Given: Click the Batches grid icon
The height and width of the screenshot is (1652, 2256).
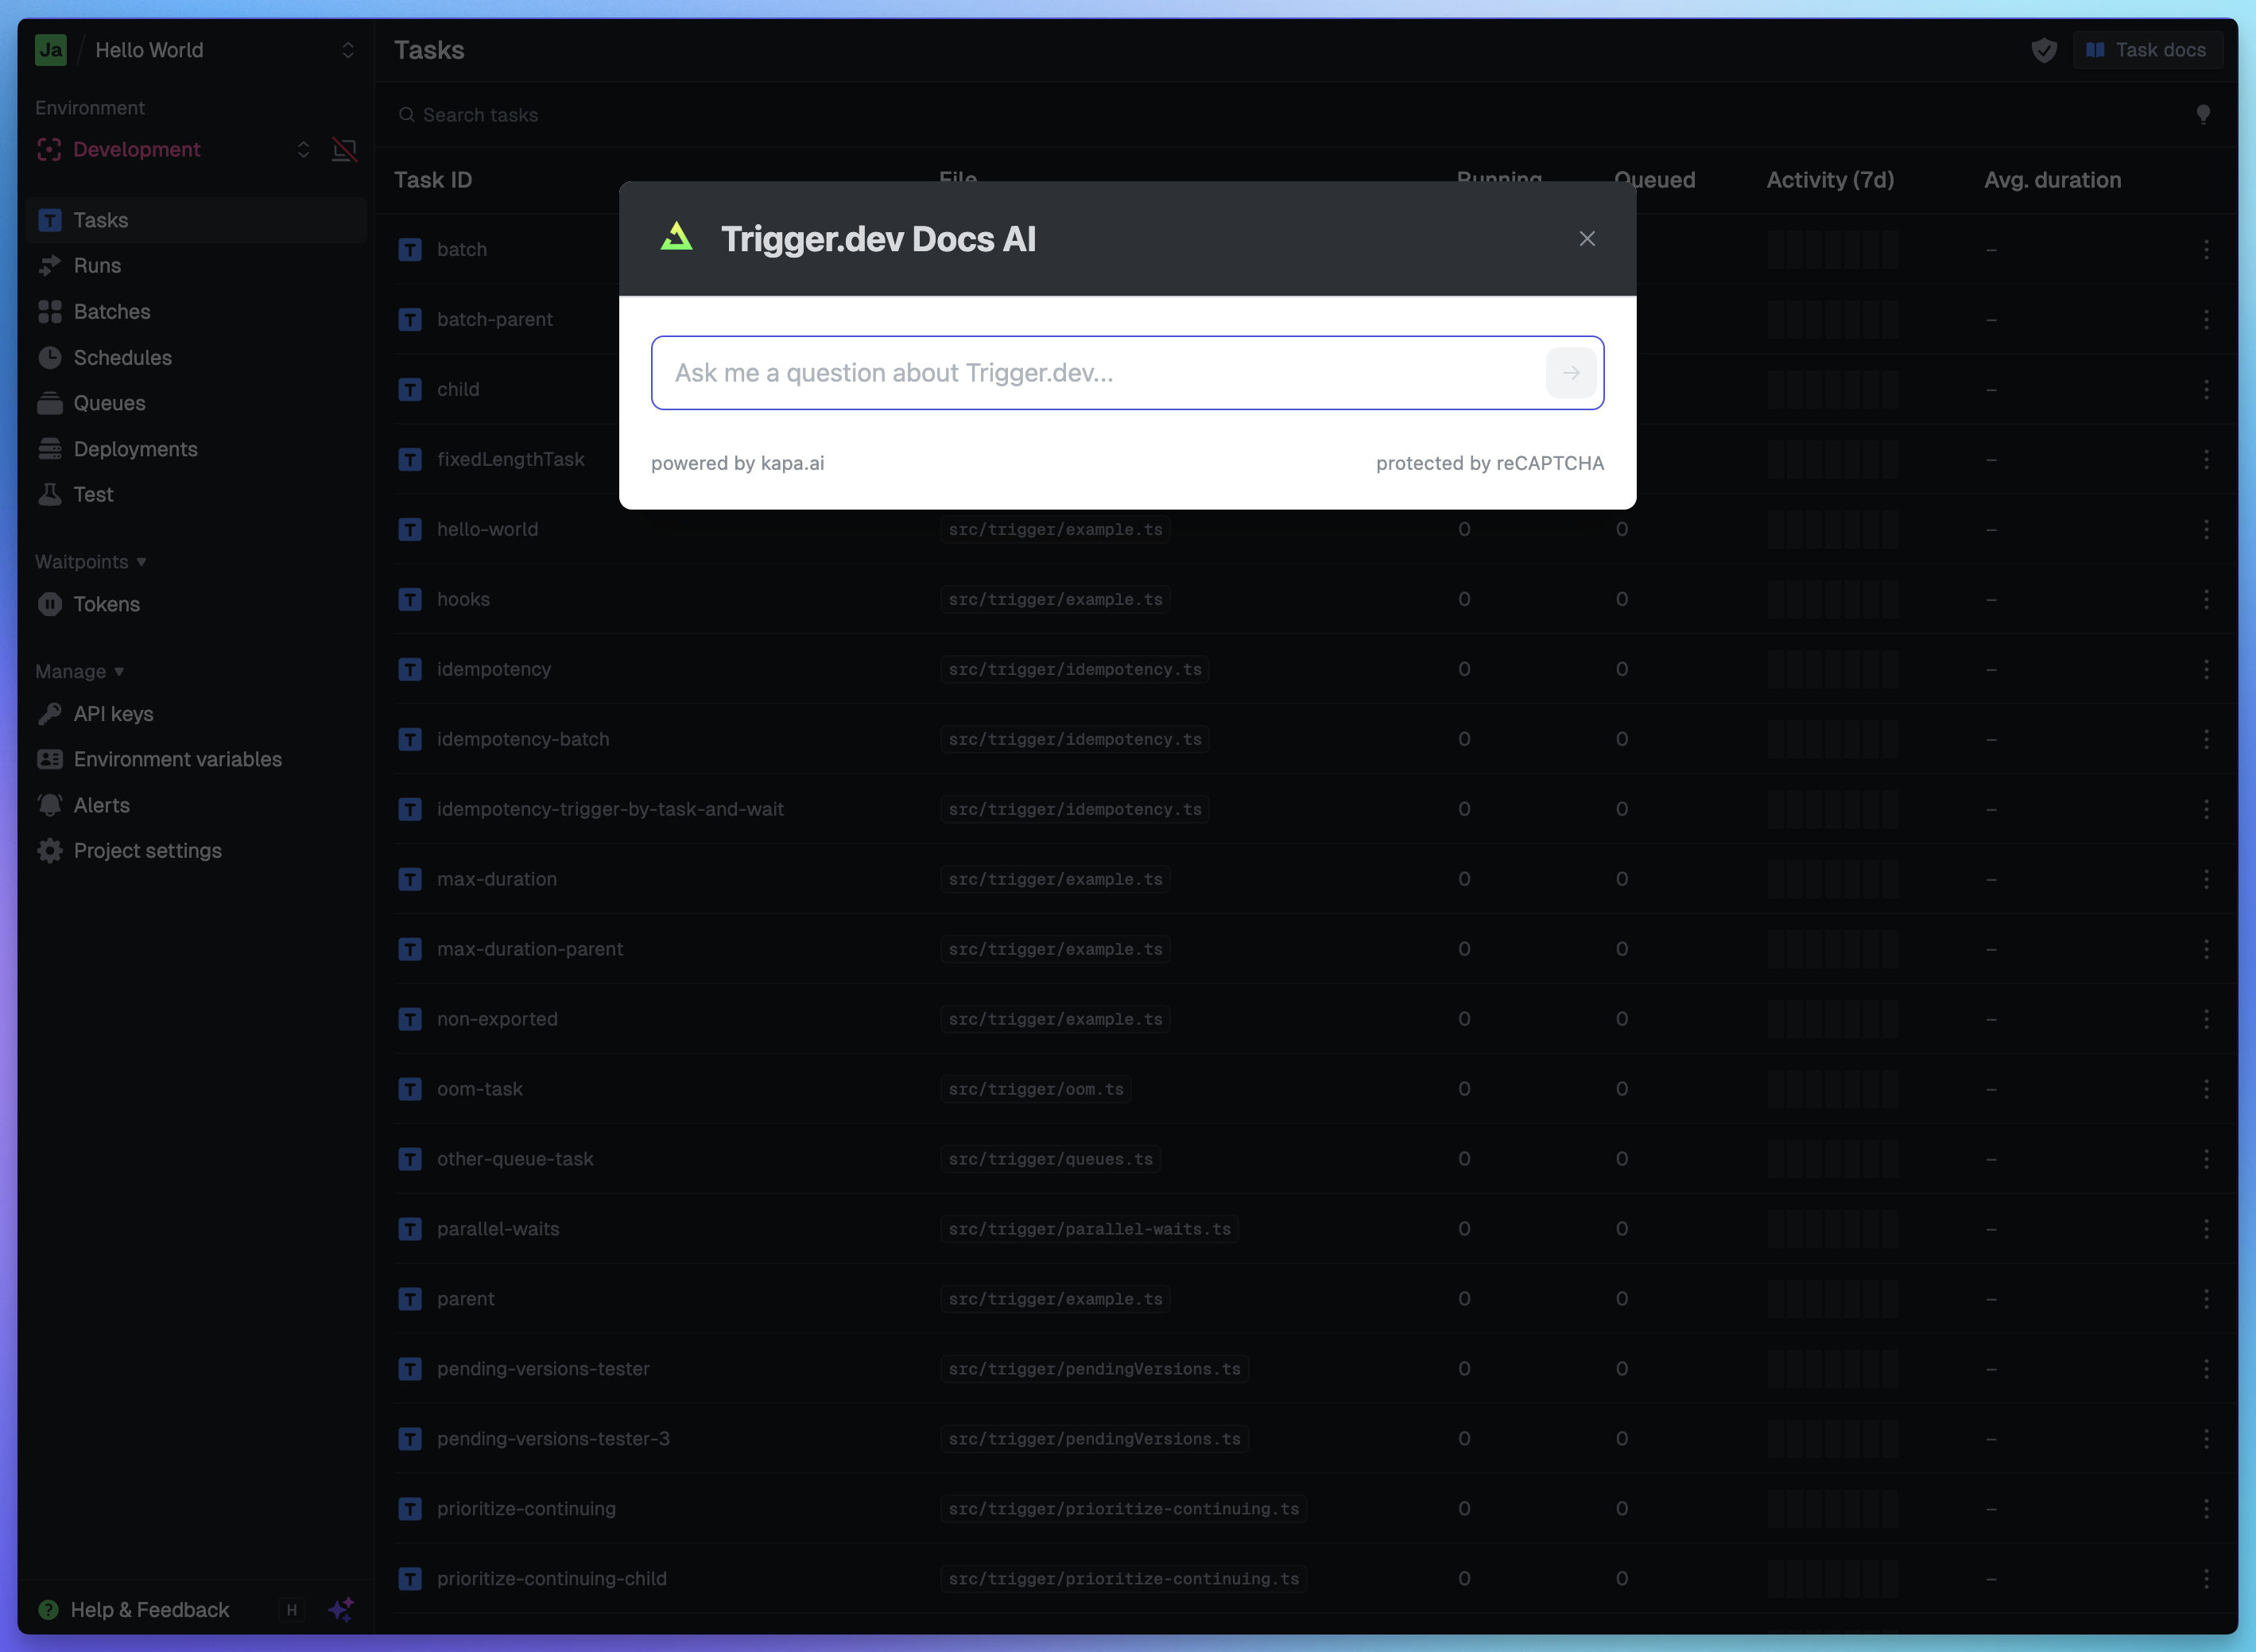Looking at the screenshot, I should 50,312.
